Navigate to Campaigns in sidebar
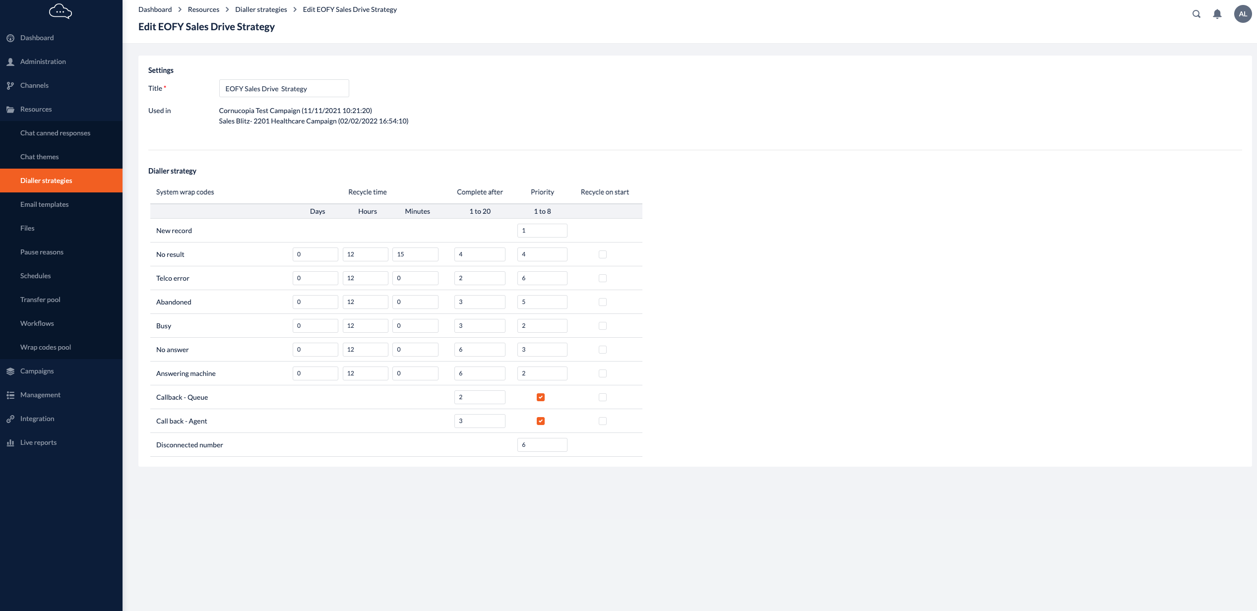Screen dimensions: 1257x611 click(37, 370)
